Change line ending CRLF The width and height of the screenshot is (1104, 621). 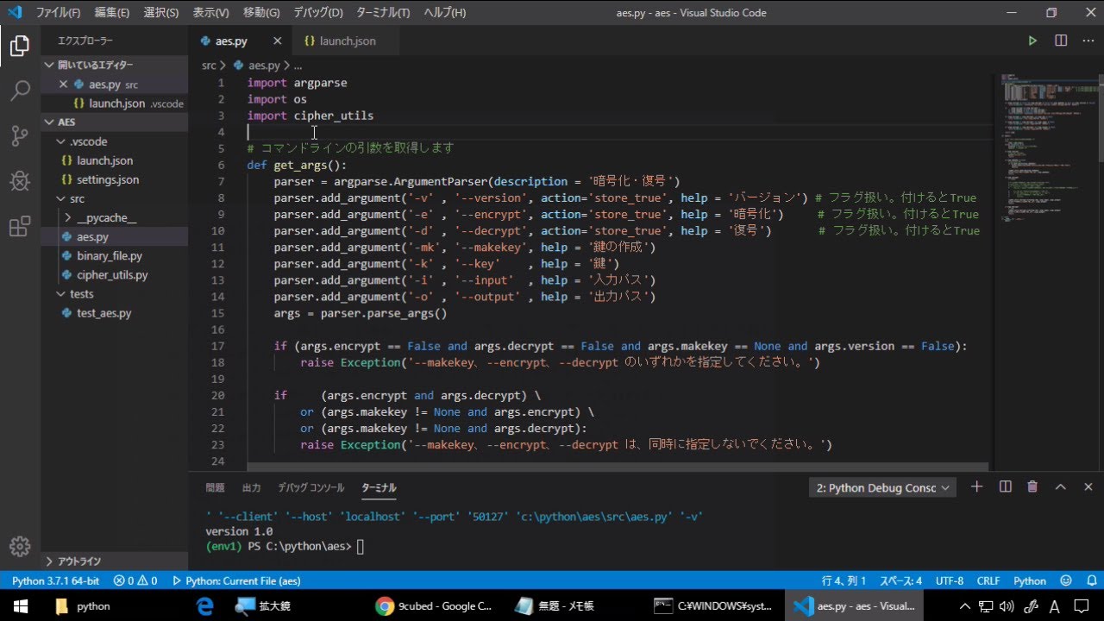coord(988,581)
